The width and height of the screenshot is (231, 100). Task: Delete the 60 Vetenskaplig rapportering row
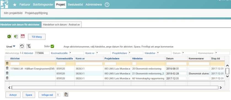(7, 78)
